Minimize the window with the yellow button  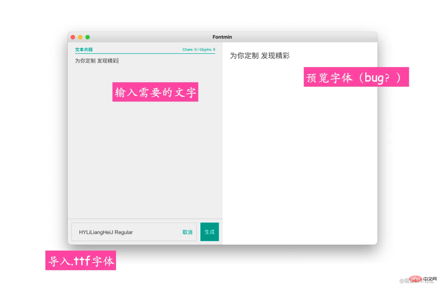point(80,37)
